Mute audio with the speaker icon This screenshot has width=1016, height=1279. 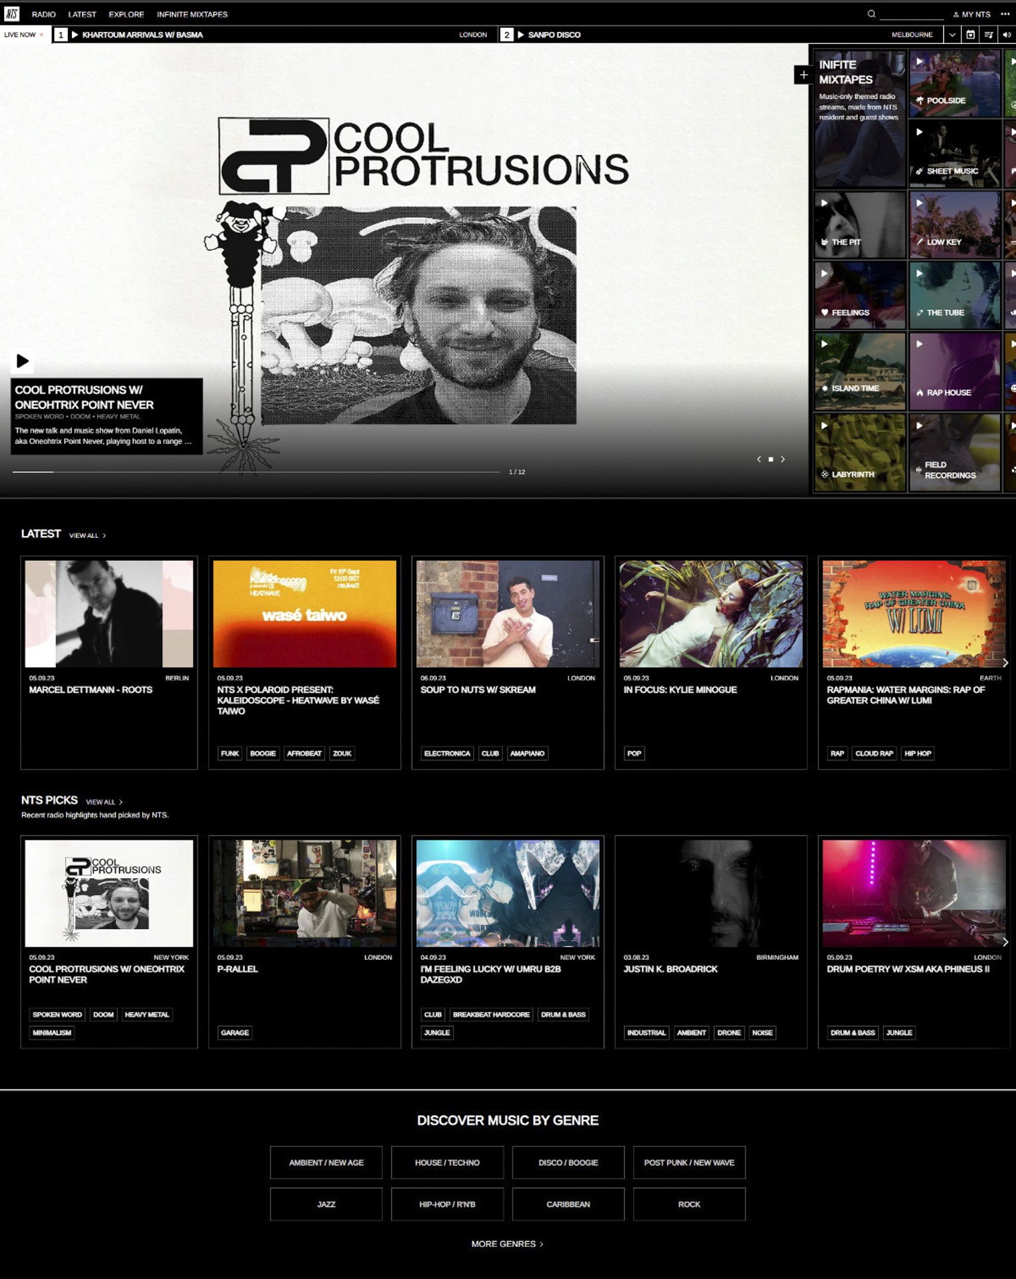pos(1007,35)
